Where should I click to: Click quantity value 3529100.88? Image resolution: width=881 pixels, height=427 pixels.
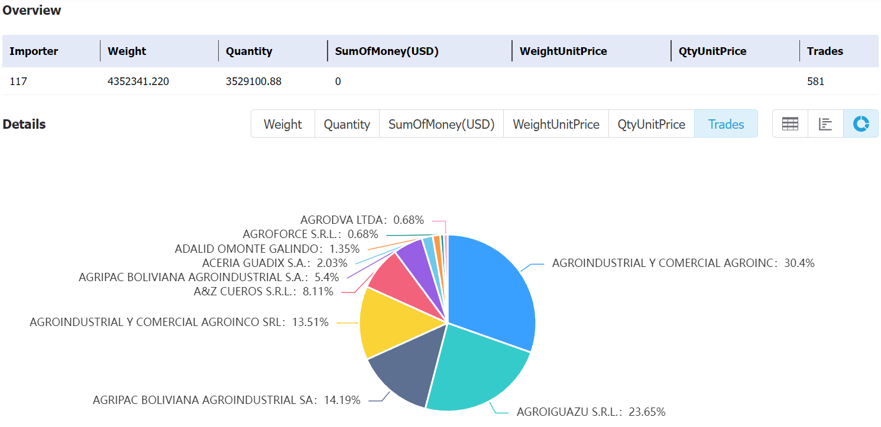(254, 82)
